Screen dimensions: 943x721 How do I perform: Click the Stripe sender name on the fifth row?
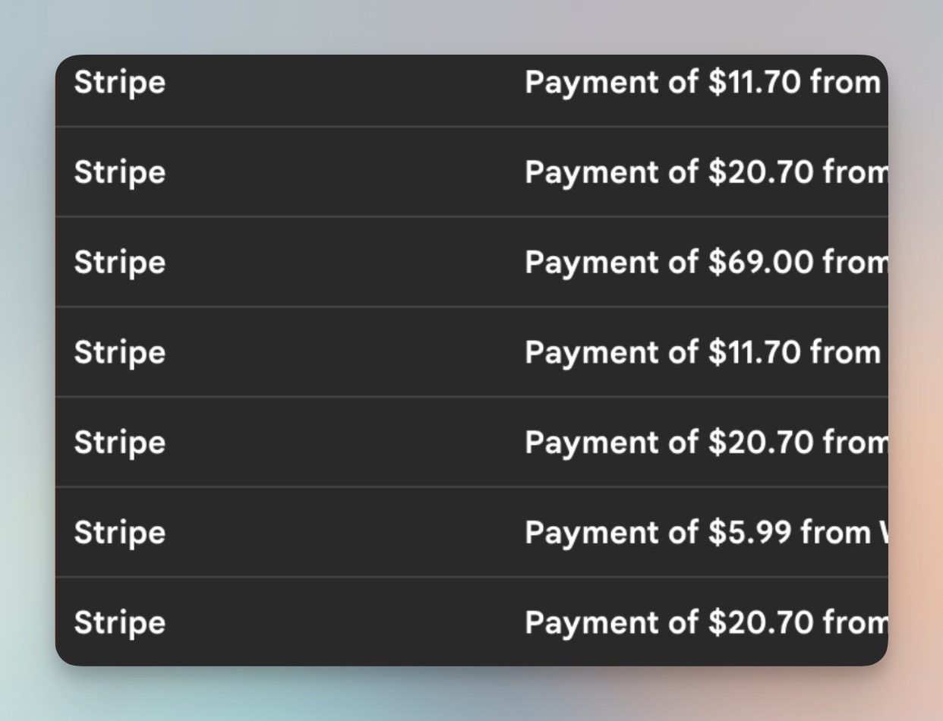tap(119, 442)
